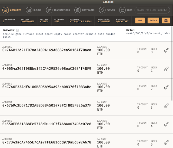Open the Events tab
This screenshot has height=148, width=173.
click(107, 10)
